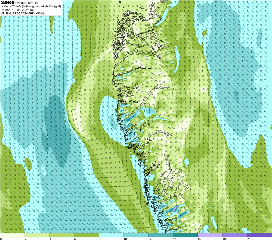Click the 'VT: Mið. 12.06.2024 00Z' line
The image size is (272, 241).
pos(17,13)
